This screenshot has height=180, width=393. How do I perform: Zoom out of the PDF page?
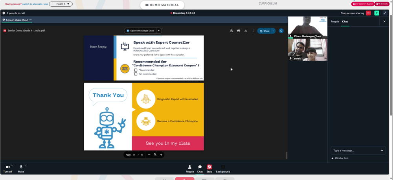click(x=149, y=155)
